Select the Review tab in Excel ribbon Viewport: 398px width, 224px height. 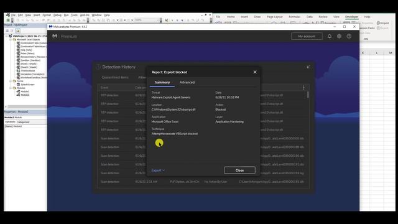click(323, 17)
